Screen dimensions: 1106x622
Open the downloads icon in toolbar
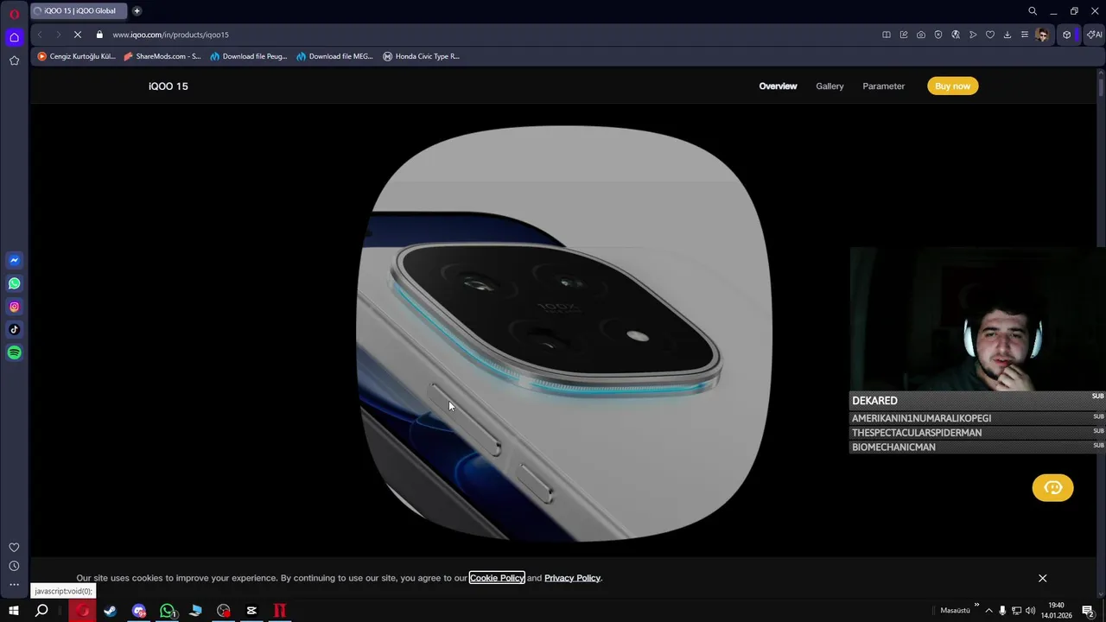pos(1007,35)
